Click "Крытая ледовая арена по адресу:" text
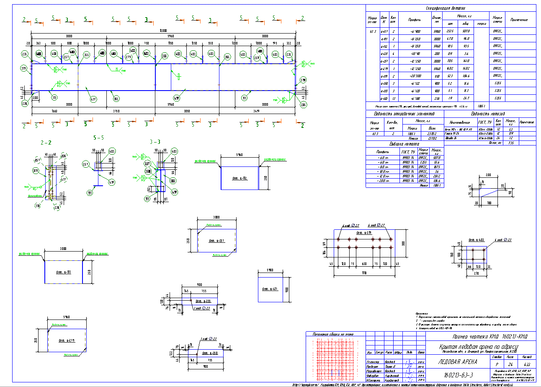 479,346
